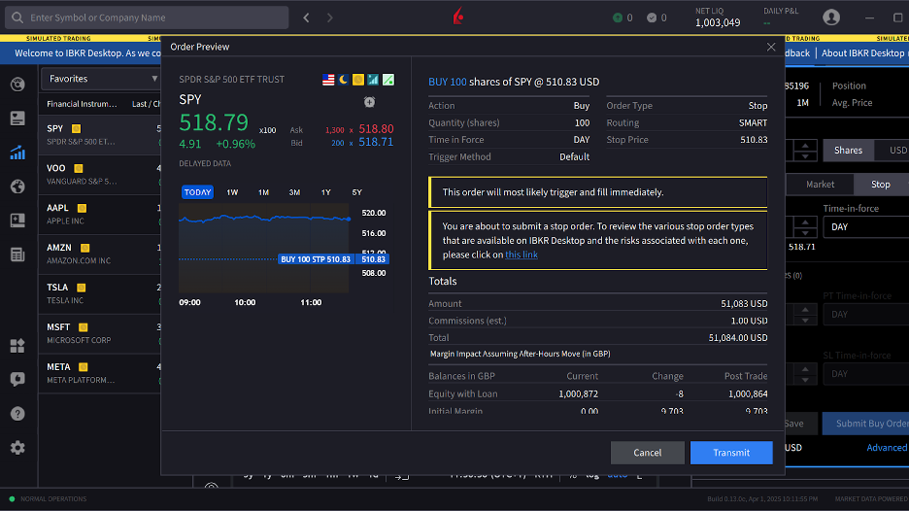Open the feedback chat sidebar icon
Screen dimensions: 909x511
click(17, 379)
